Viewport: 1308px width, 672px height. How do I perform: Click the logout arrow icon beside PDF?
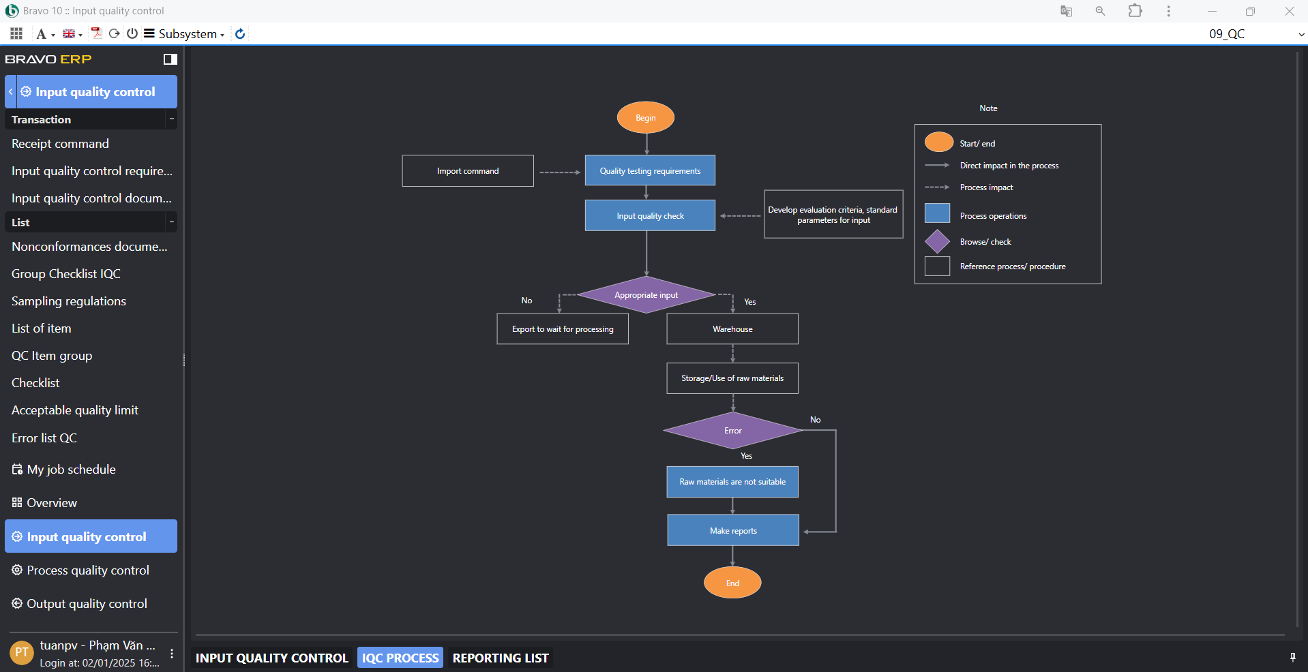tap(115, 33)
